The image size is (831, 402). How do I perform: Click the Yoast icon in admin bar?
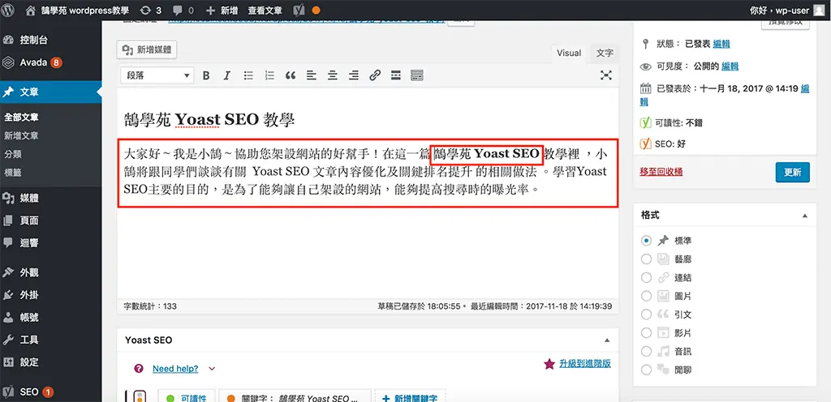click(x=299, y=10)
